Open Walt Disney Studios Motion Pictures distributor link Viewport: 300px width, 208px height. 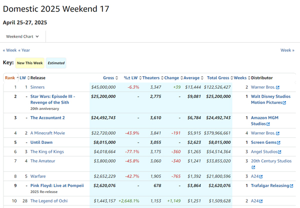coord(270,99)
